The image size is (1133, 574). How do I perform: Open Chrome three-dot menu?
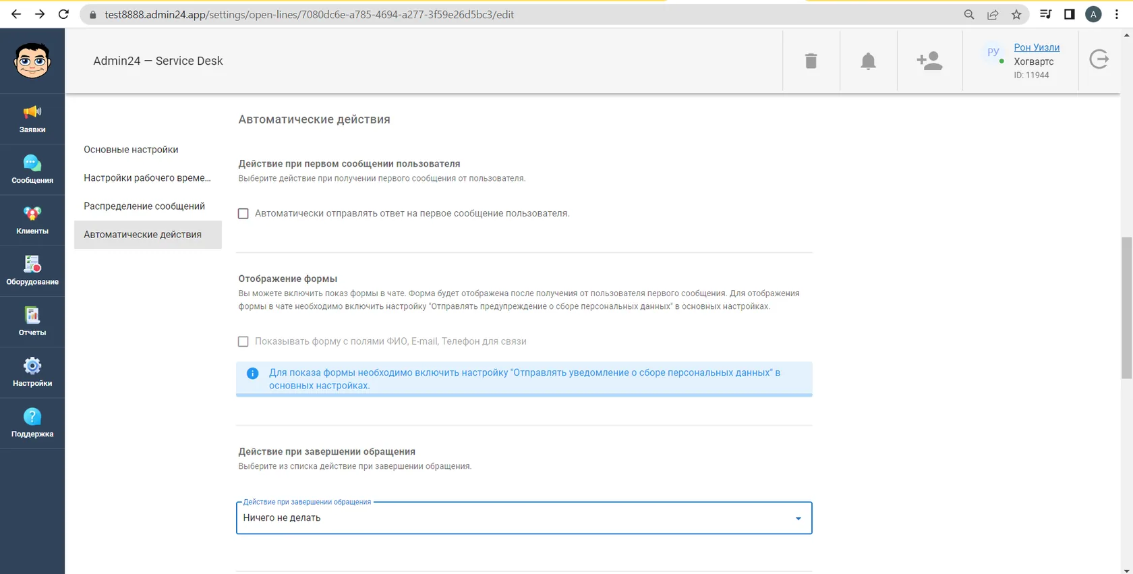pos(1117,14)
